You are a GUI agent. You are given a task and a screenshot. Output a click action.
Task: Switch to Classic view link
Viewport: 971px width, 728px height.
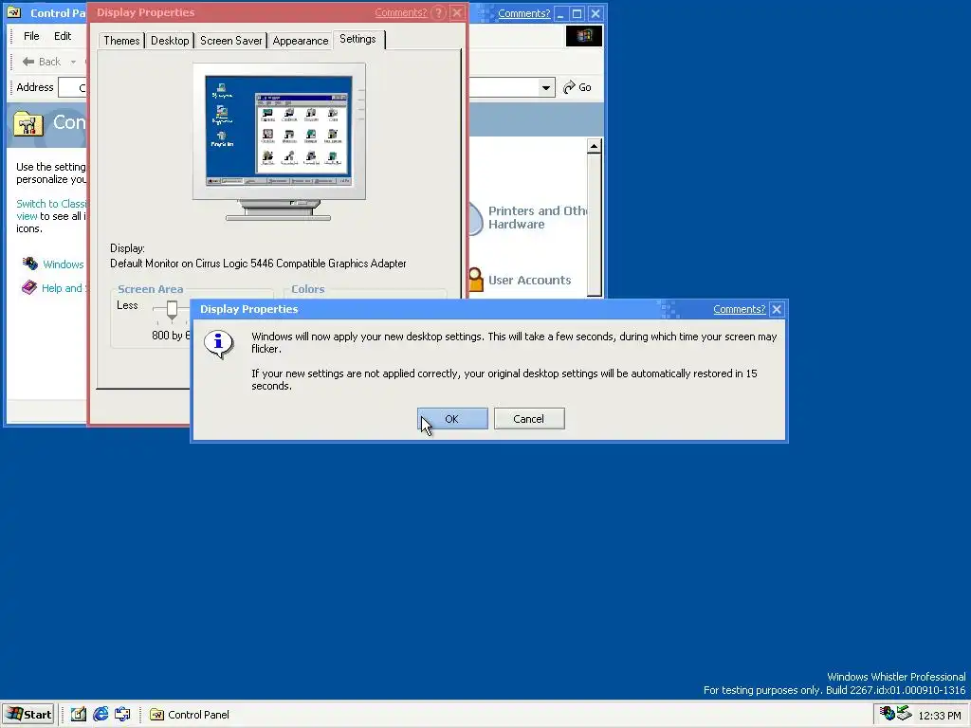[x=51, y=209]
